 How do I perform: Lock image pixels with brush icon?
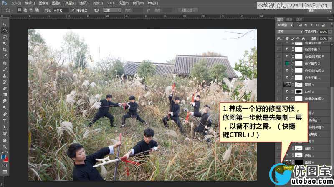[x=293, y=39]
